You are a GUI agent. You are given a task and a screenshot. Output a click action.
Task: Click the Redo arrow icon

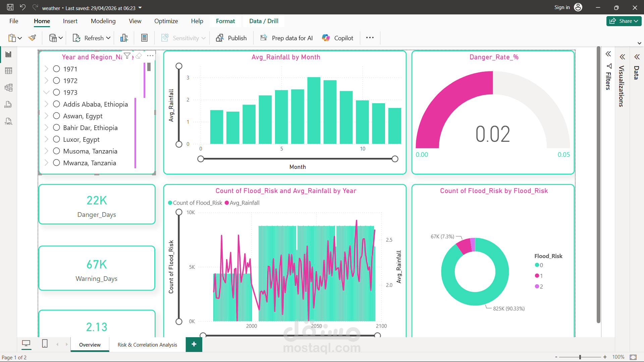pos(35,7)
